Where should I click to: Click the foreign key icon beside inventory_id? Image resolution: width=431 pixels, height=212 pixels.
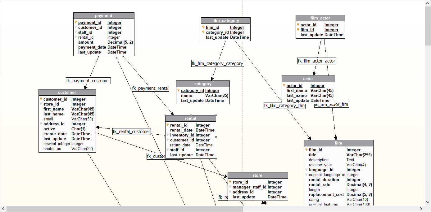point(167,135)
